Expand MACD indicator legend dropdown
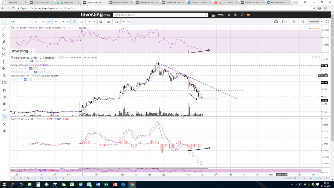 point(34,119)
